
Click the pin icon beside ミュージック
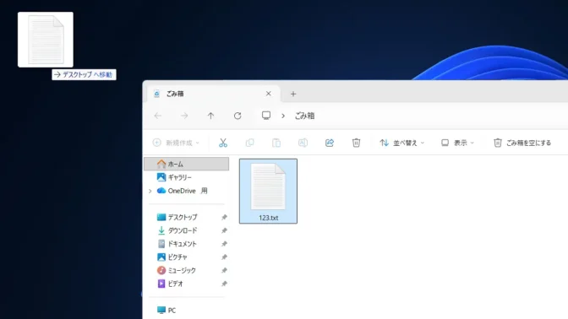tap(224, 270)
